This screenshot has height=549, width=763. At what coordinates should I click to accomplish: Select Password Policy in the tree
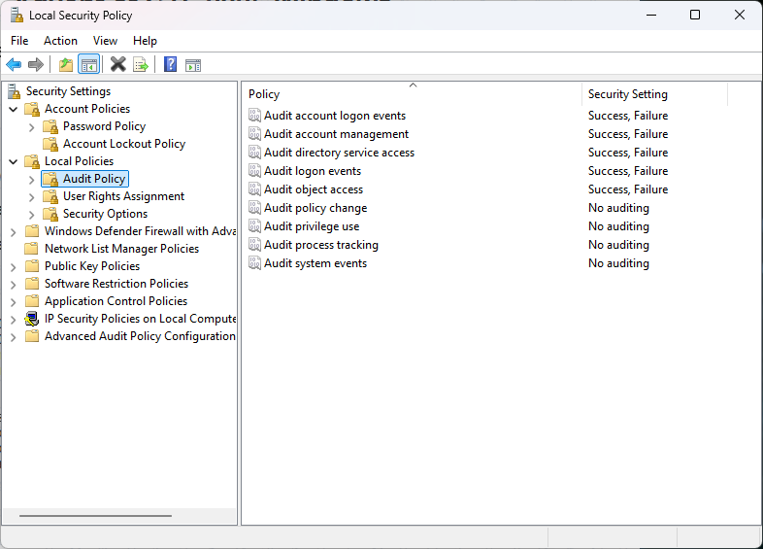point(104,126)
